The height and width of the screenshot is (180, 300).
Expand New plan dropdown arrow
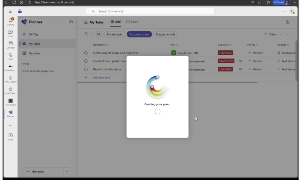coord(67,172)
